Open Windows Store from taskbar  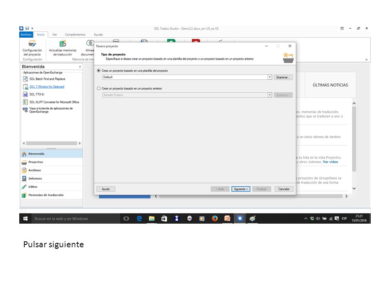164,219
